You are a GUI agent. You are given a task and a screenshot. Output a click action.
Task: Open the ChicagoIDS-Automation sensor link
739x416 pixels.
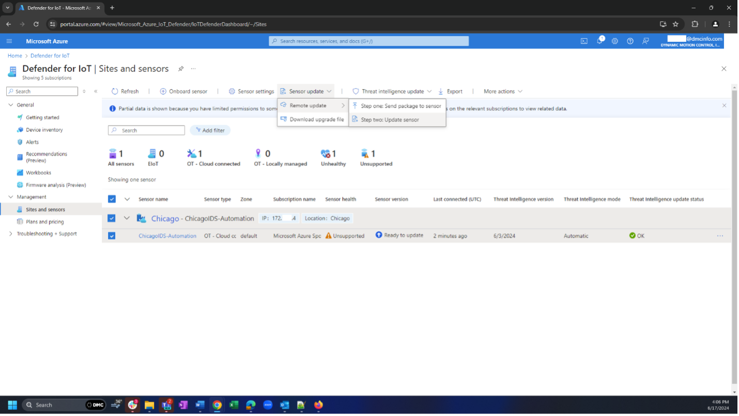click(167, 236)
